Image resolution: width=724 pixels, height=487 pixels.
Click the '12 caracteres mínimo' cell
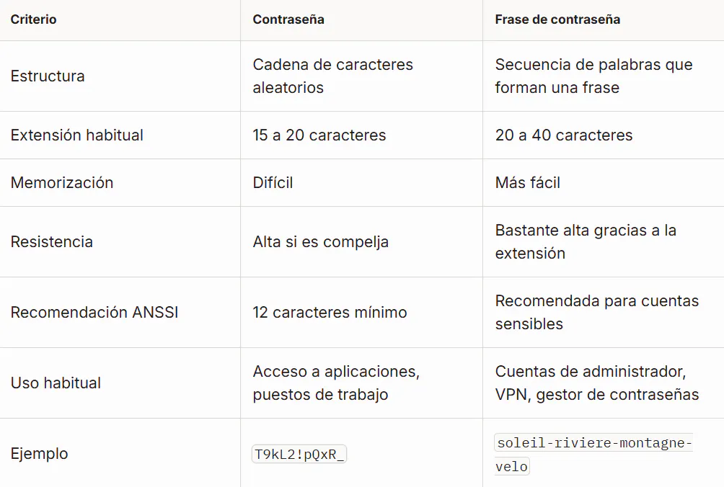(x=330, y=312)
